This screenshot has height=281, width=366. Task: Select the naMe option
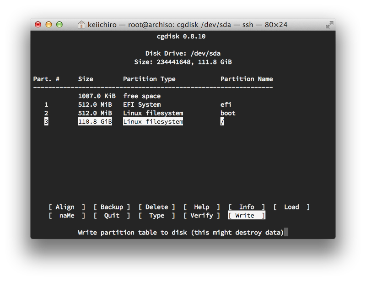coord(67,216)
